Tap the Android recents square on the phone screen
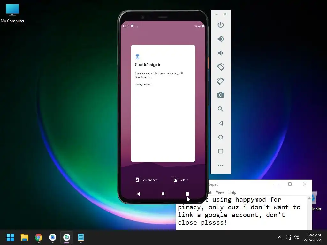 click(x=187, y=194)
